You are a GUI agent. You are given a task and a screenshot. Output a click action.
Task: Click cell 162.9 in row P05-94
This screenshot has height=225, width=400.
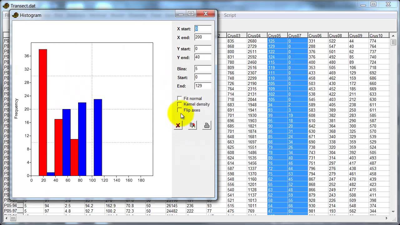point(115,206)
